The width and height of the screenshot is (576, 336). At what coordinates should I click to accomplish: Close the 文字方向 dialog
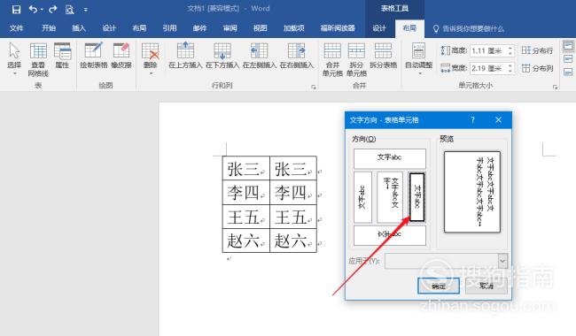point(499,120)
